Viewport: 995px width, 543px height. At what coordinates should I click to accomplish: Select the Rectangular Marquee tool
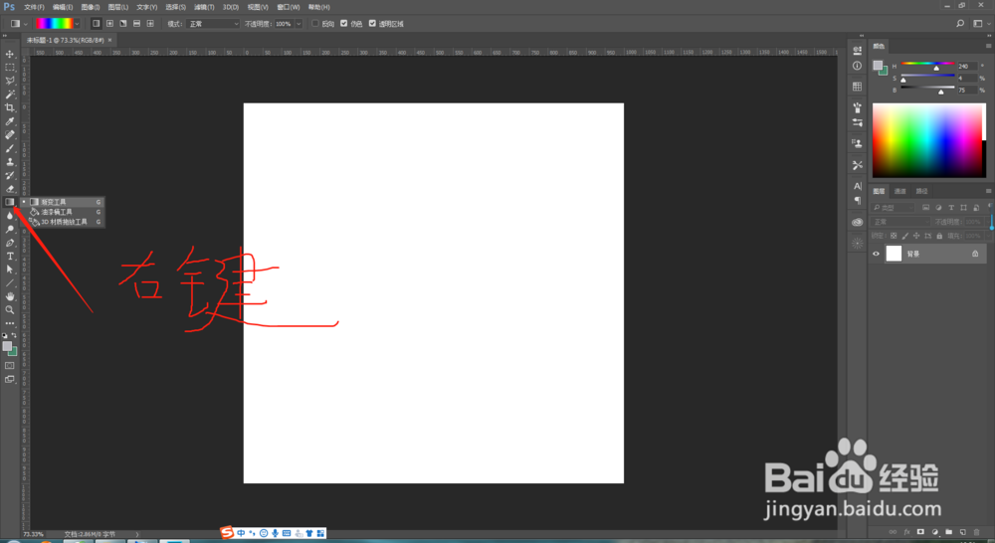point(10,68)
